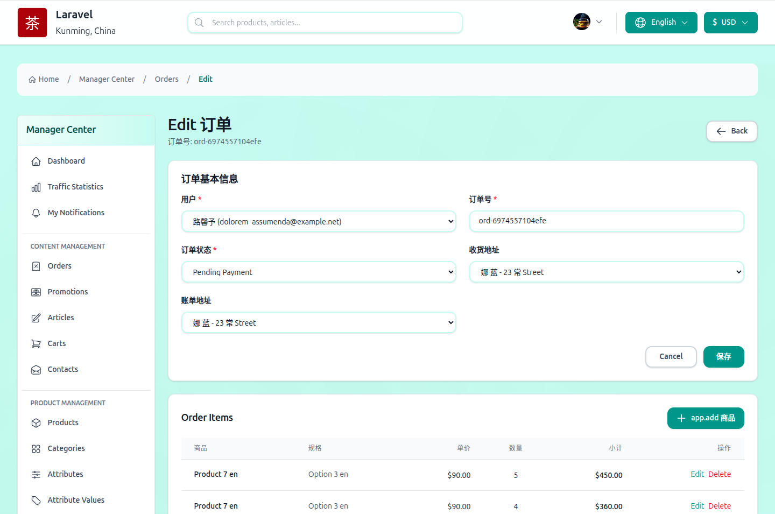The width and height of the screenshot is (775, 514).
Task: Open the 订单状态 Pending Payment dropdown
Action: point(319,272)
